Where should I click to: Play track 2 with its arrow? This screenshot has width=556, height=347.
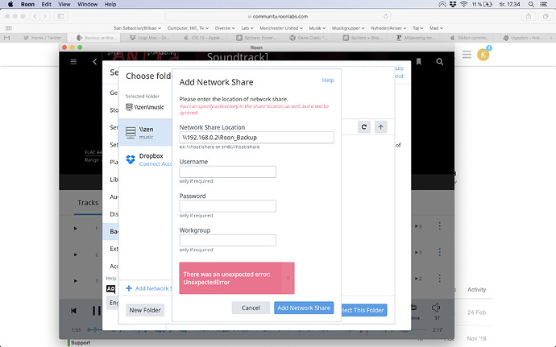pyautogui.click(x=75, y=254)
